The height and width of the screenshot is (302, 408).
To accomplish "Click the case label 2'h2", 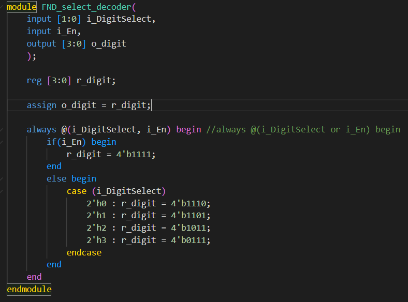I will pos(96,228).
